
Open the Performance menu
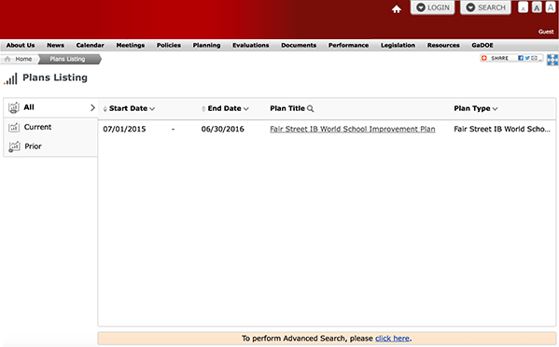click(349, 46)
